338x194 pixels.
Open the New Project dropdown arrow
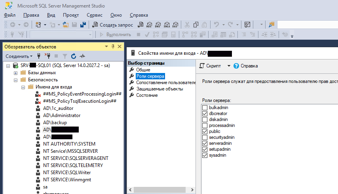45,25
